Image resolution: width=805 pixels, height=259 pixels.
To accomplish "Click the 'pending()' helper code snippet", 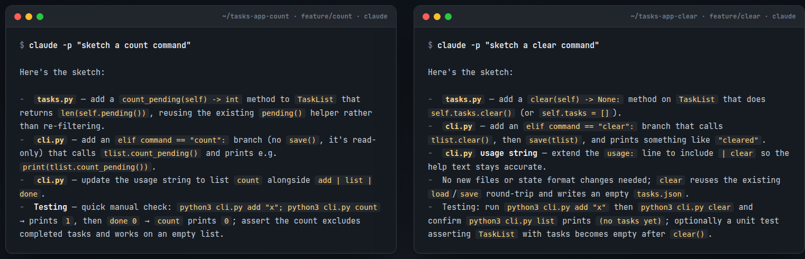I will pyautogui.click(x=282, y=113).
